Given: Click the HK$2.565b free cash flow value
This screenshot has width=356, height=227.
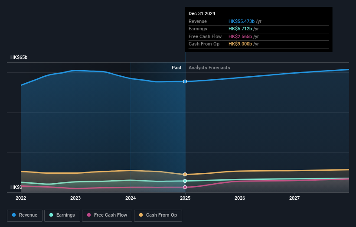Looking at the screenshot, I should [240, 36].
